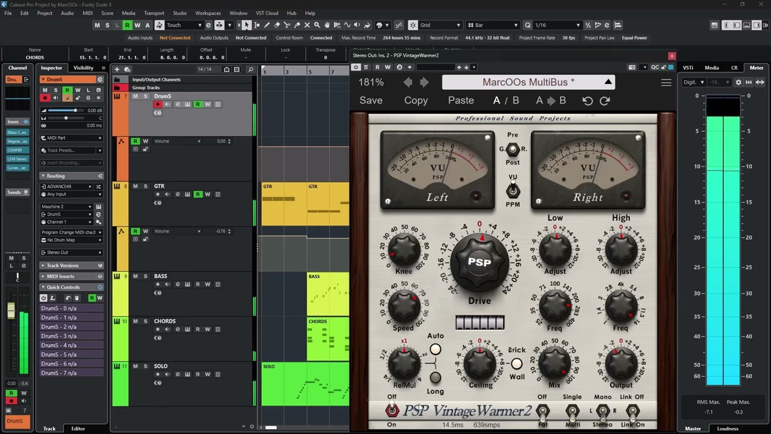Toggle the VU/PPM switch on VintageWarmer
The width and height of the screenshot is (771, 434).
coord(513,190)
